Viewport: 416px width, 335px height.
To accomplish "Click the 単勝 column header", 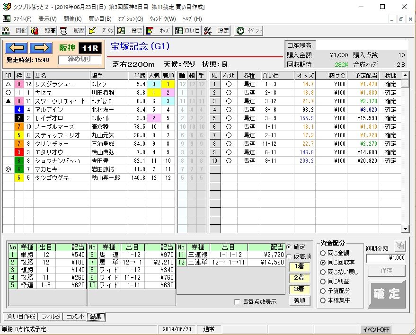I will tap(137, 76).
